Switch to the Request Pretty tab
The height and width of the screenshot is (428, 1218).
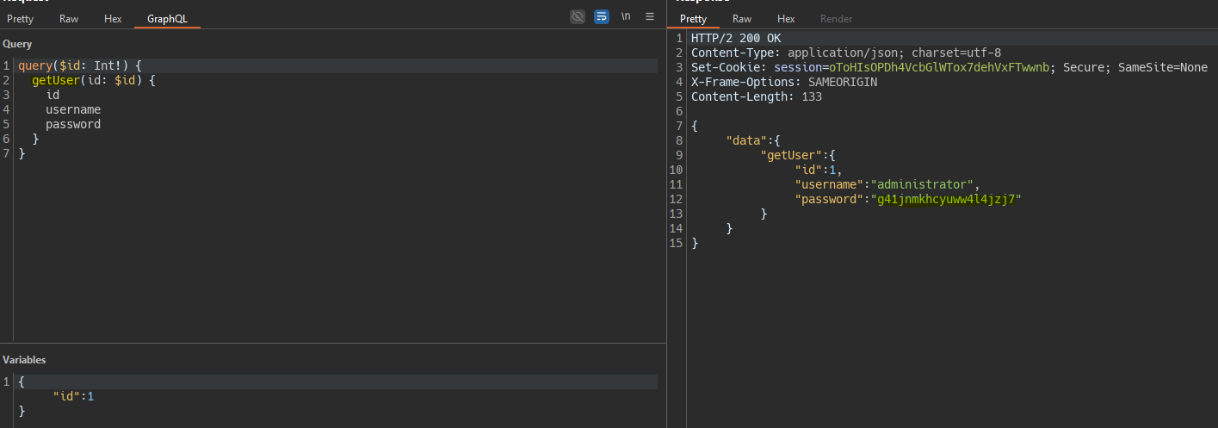pyautogui.click(x=20, y=18)
